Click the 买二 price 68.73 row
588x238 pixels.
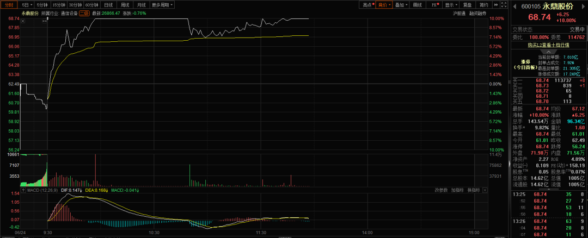click(x=549, y=85)
